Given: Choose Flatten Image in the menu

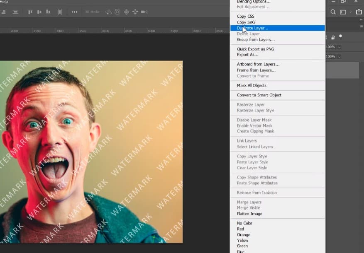Looking at the screenshot, I should pyautogui.click(x=249, y=214).
